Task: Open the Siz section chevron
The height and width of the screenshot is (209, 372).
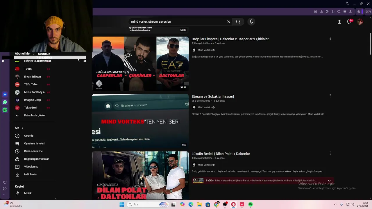Action: tap(22, 128)
